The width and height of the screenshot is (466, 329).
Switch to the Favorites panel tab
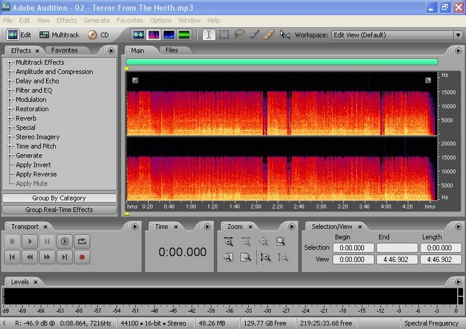64,50
